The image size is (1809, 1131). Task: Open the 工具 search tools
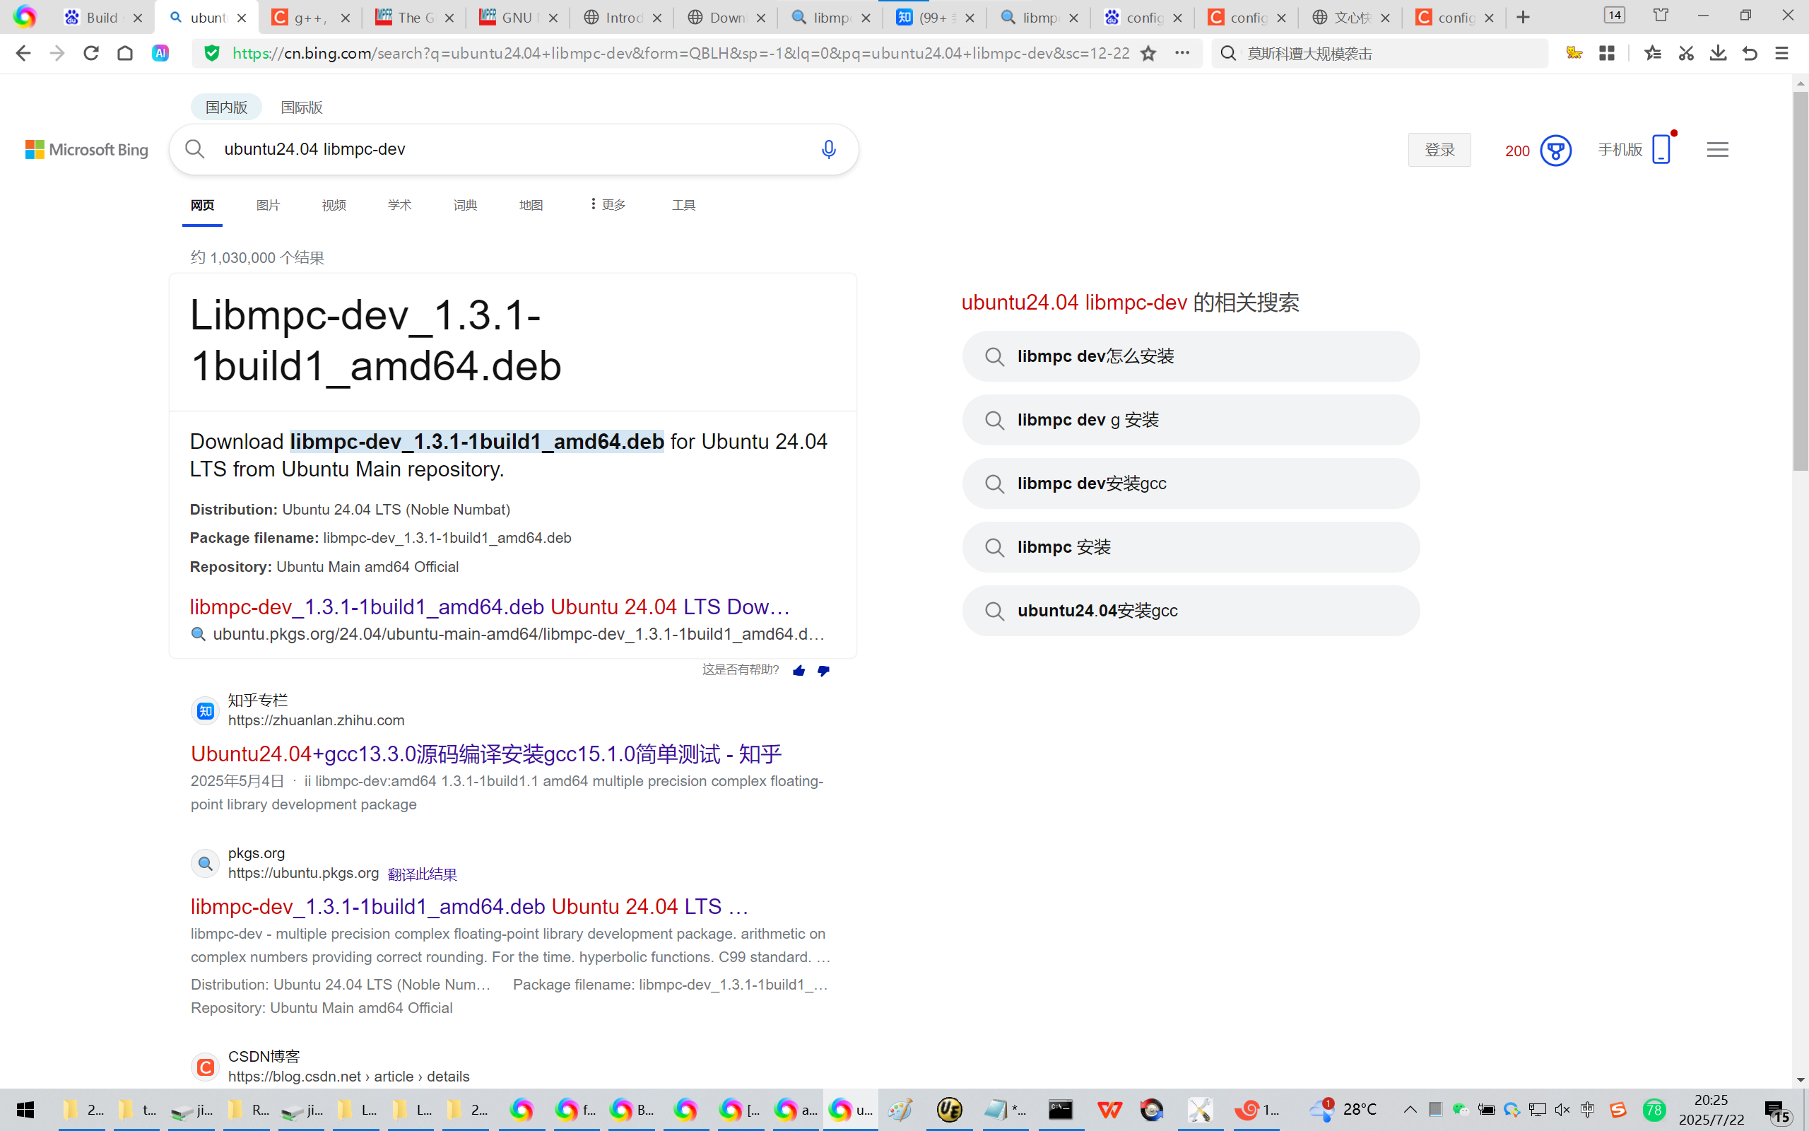click(683, 205)
